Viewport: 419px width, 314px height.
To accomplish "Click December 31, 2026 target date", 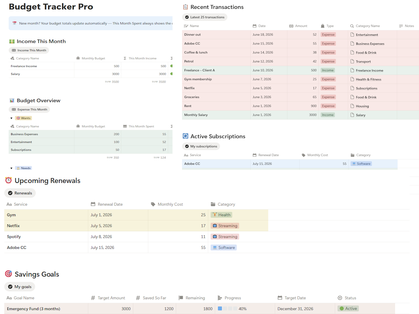I will [295, 309].
